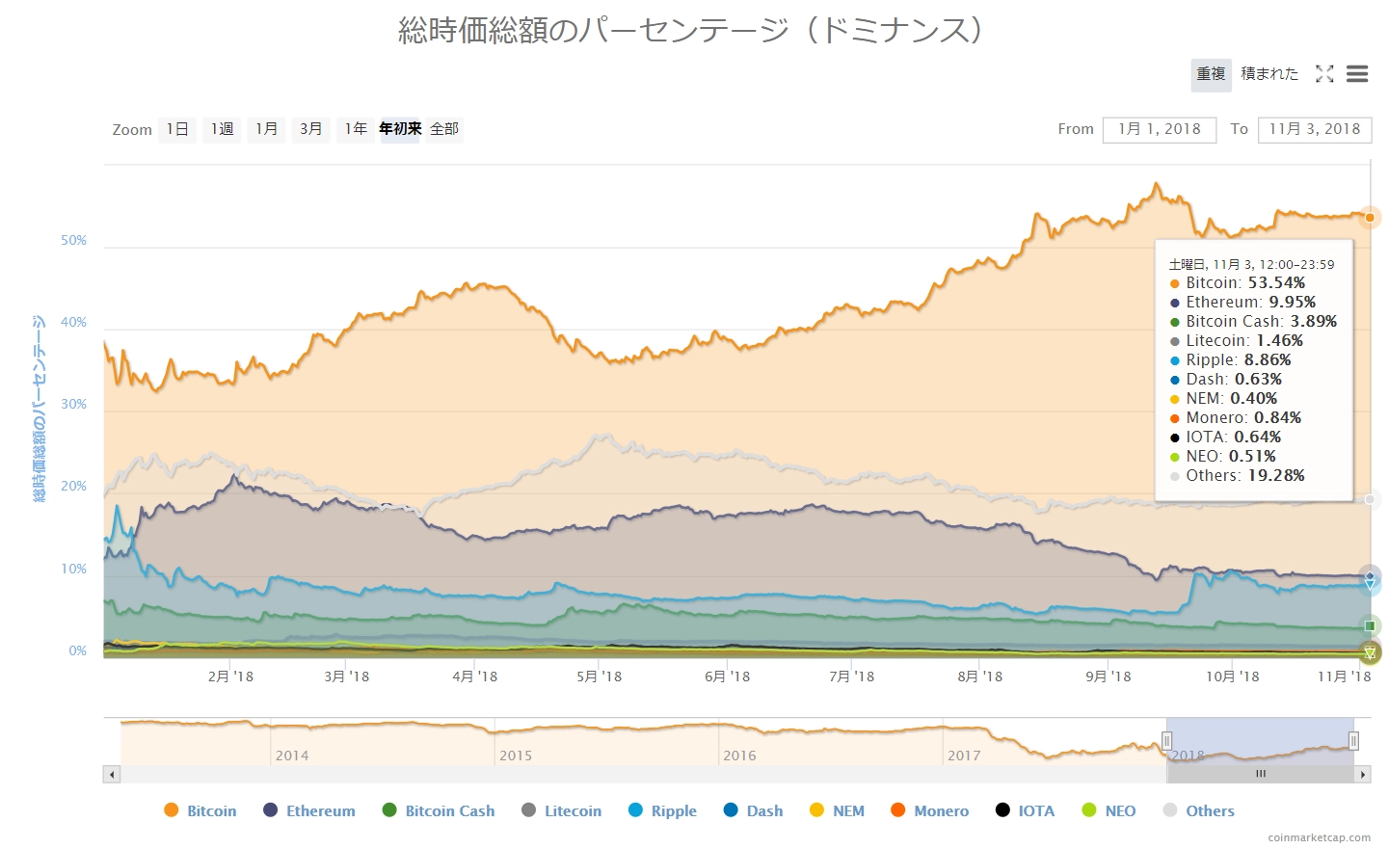The image size is (1389, 849).
Task: Toggle Ripple series visibility in legend
Action: pyautogui.click(x=662, y=810)
